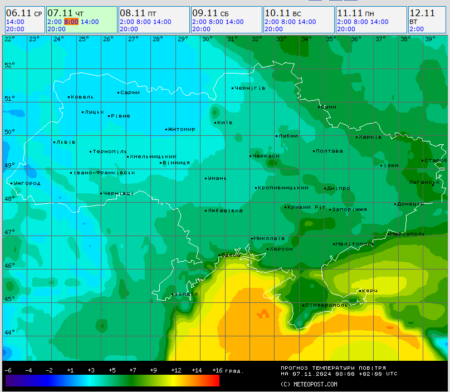Select the 09.11 Saturday date tab
Viewport: 450px width, 392px height.
[211, 13]
